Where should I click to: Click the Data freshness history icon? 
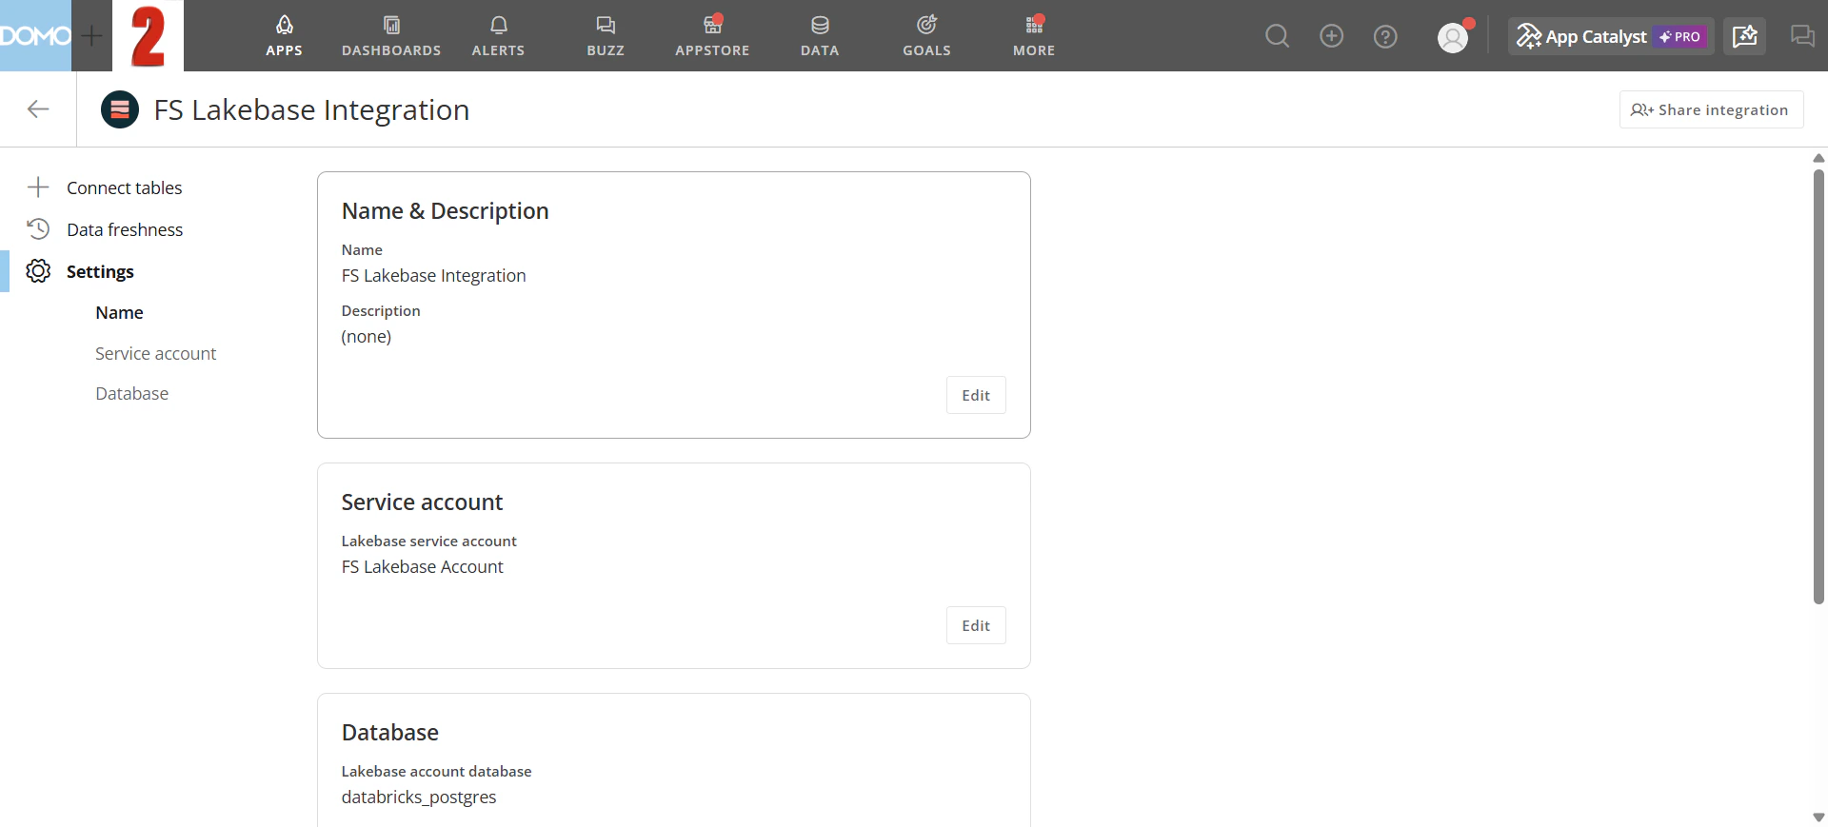(x=38, y=229)
